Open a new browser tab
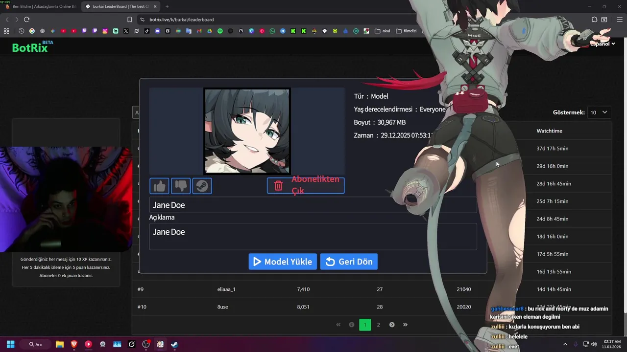 167,6
